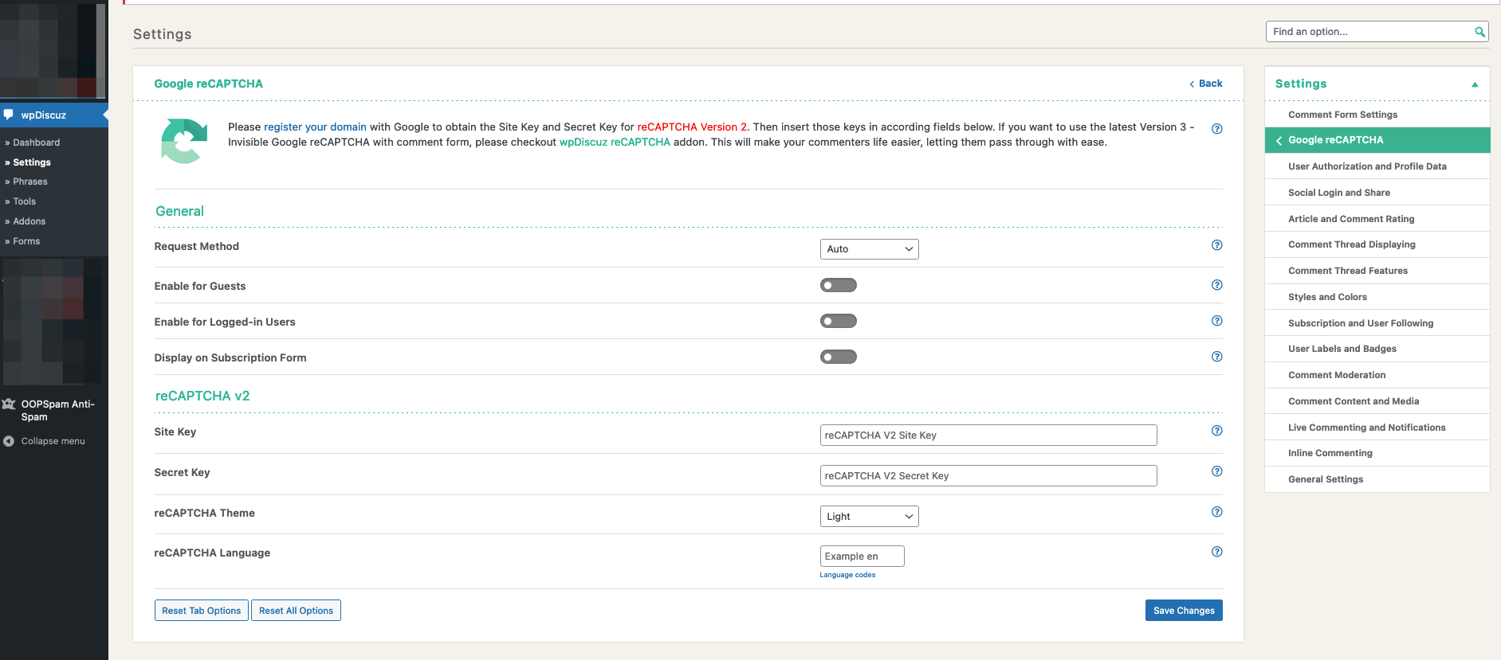Open Subscription and User Following settings
The image size is (1501, 660).
click(x=1377, y=323)
